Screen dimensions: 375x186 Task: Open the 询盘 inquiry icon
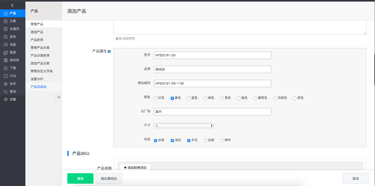pos(5,45)
